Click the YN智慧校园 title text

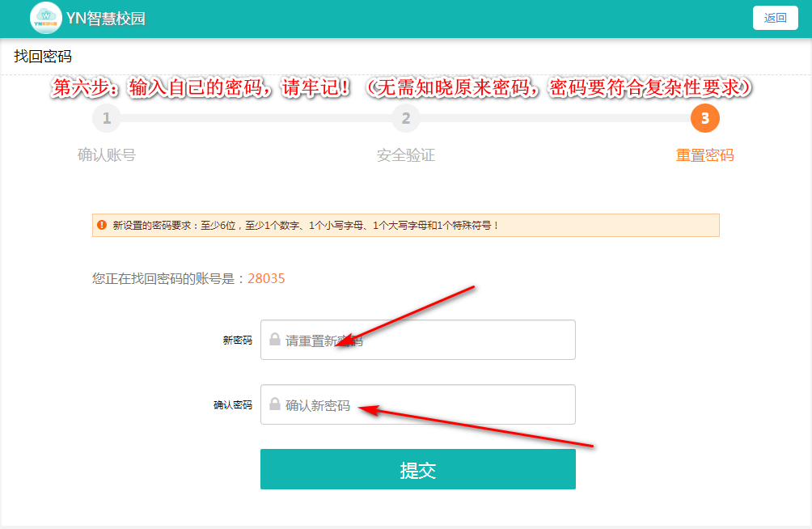[106, 19]
